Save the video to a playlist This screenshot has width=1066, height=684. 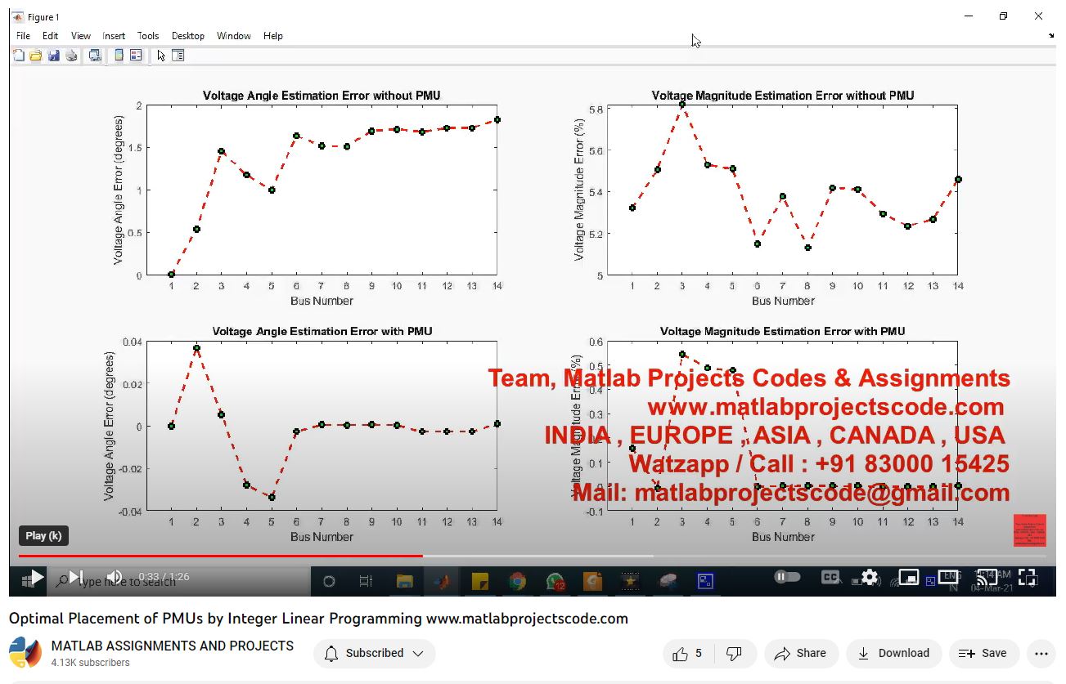pyautogui.click(x=984, y=653)
